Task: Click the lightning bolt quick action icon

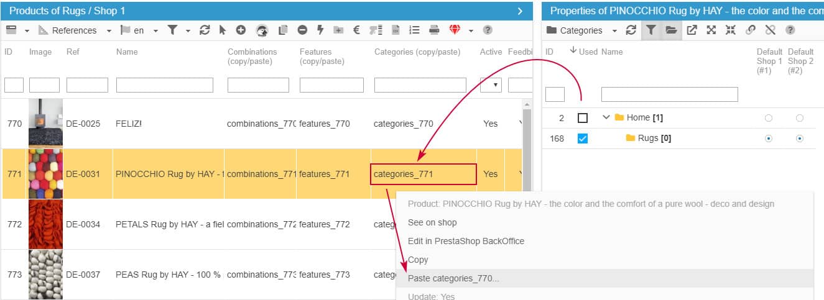Action: click(x=320, y=30)
